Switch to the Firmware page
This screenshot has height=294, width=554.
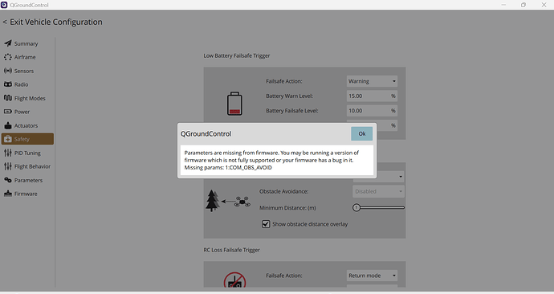point(27,194)
